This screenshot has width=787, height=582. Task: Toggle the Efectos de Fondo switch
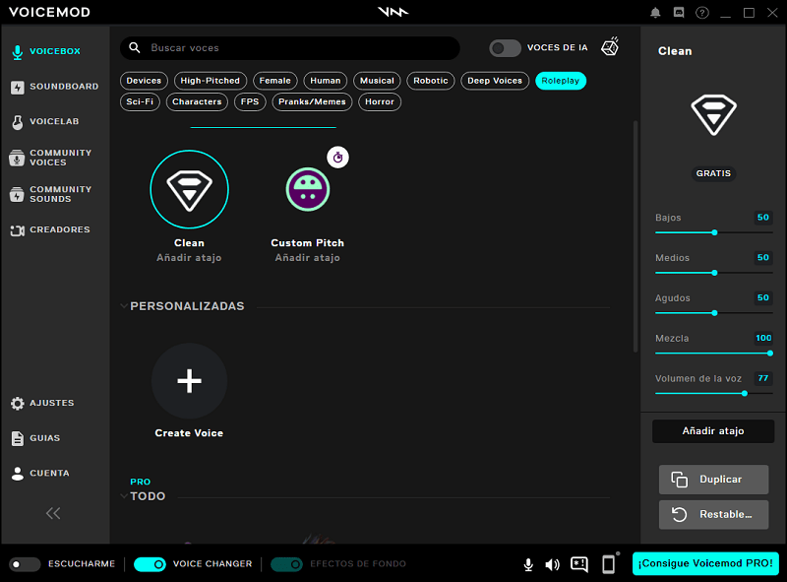tap(286, 564)
